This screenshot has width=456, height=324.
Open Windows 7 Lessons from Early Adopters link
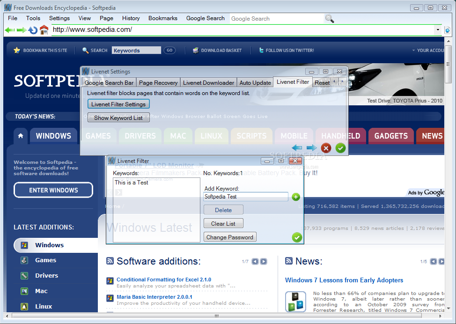pyautogui.click(x=344, y=280)
